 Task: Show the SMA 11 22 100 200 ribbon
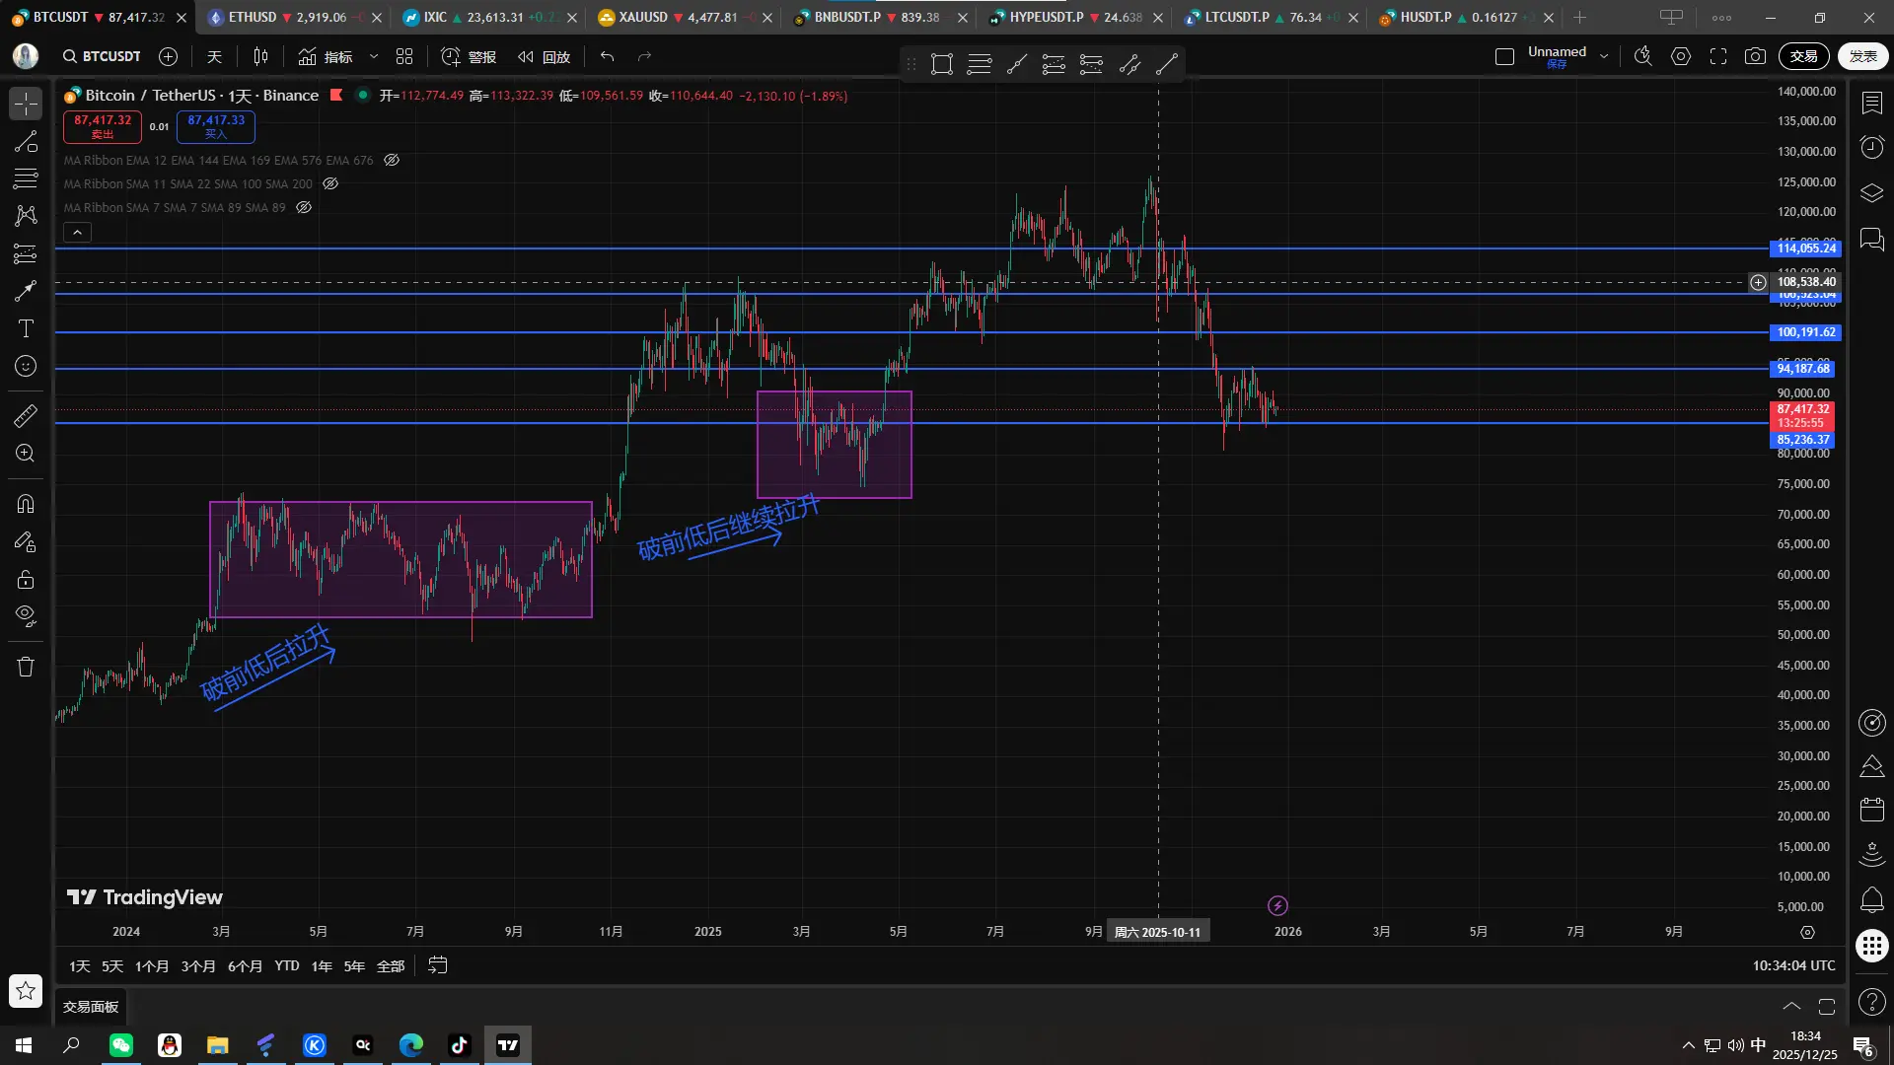(x=330, y=183)
